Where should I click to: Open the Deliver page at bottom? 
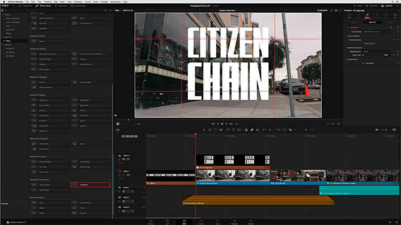click(x=251, y=222)
